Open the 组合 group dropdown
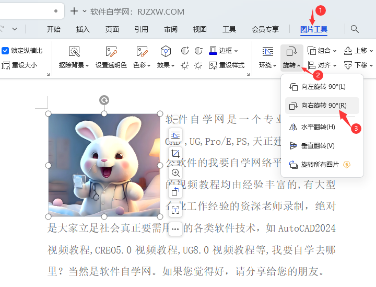Image resolution: width=376 pixels, height=287 pixels. pos(322,51)
